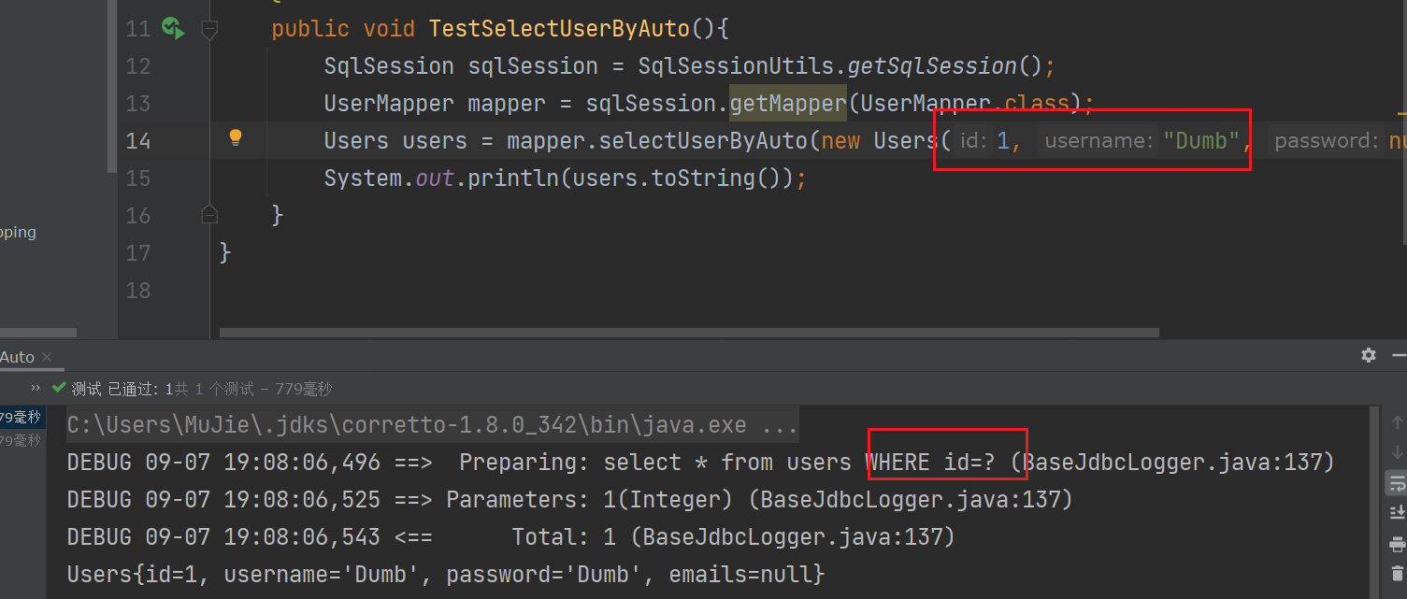Collapse method fold marker at line 11

click(209, 30)
